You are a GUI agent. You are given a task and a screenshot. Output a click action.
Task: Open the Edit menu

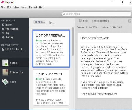tap(9, 7)
